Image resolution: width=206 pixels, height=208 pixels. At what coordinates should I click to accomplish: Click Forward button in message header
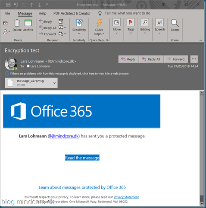[x=176, y=59]
